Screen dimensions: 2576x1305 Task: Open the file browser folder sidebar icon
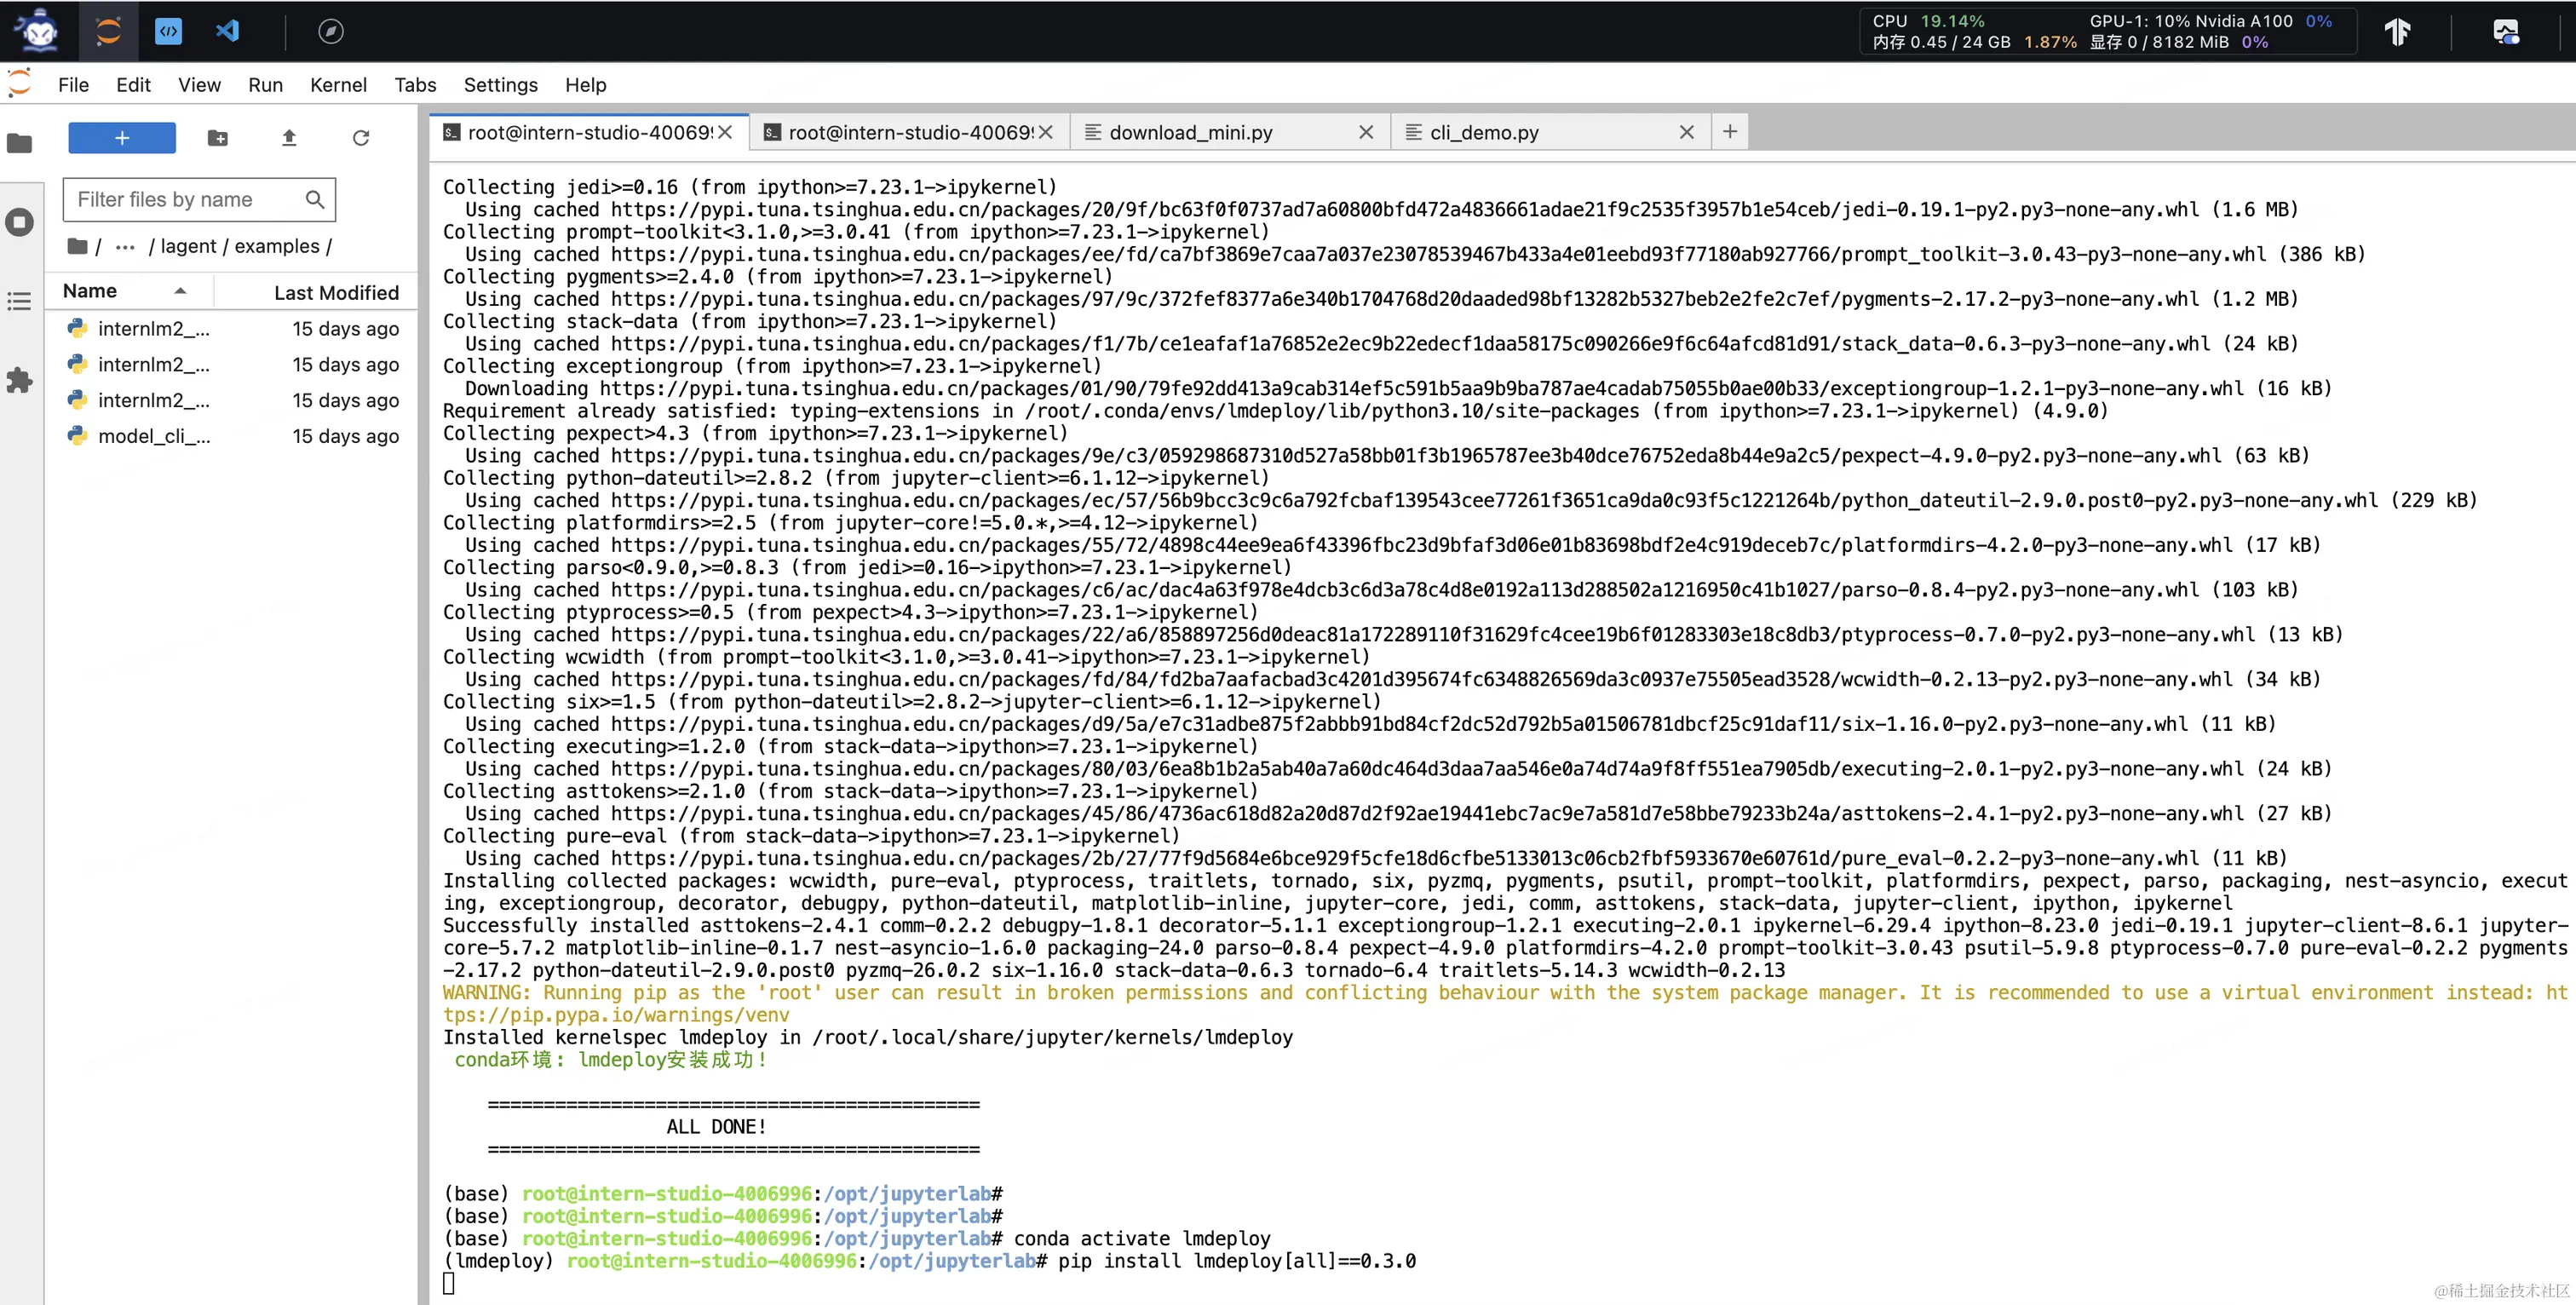coord(20,143)
